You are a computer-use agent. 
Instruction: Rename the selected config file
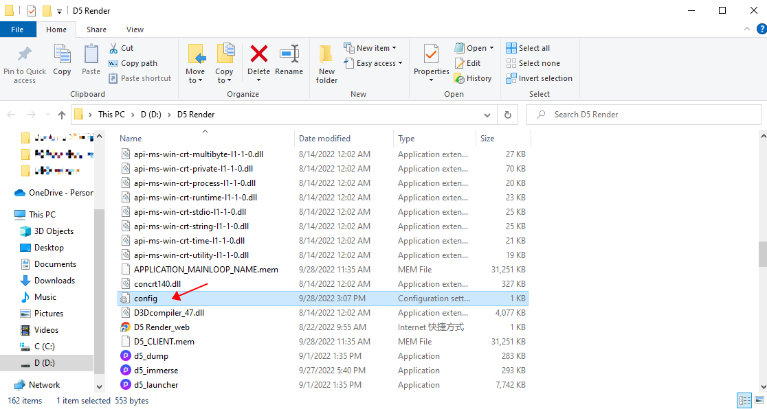(289, 63)
